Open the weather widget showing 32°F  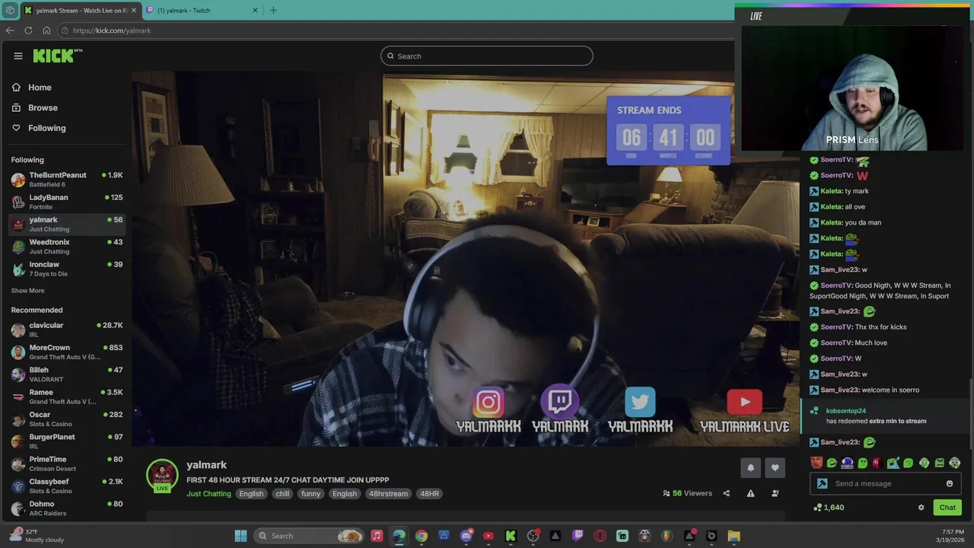[37, 536]
